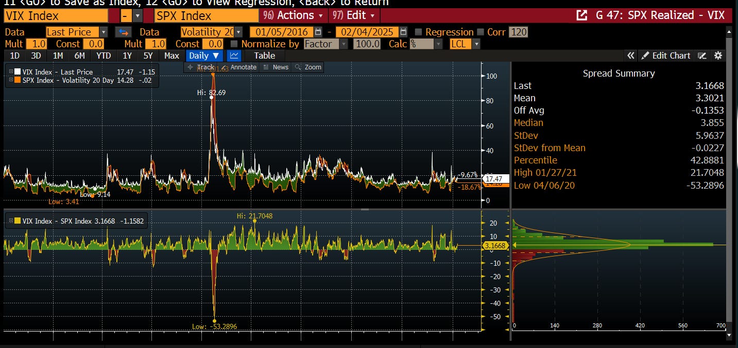The image size is (738, 348).
Task: Enable the Corr checkbox
Action: pyautogui.click(x=480, y=32)
